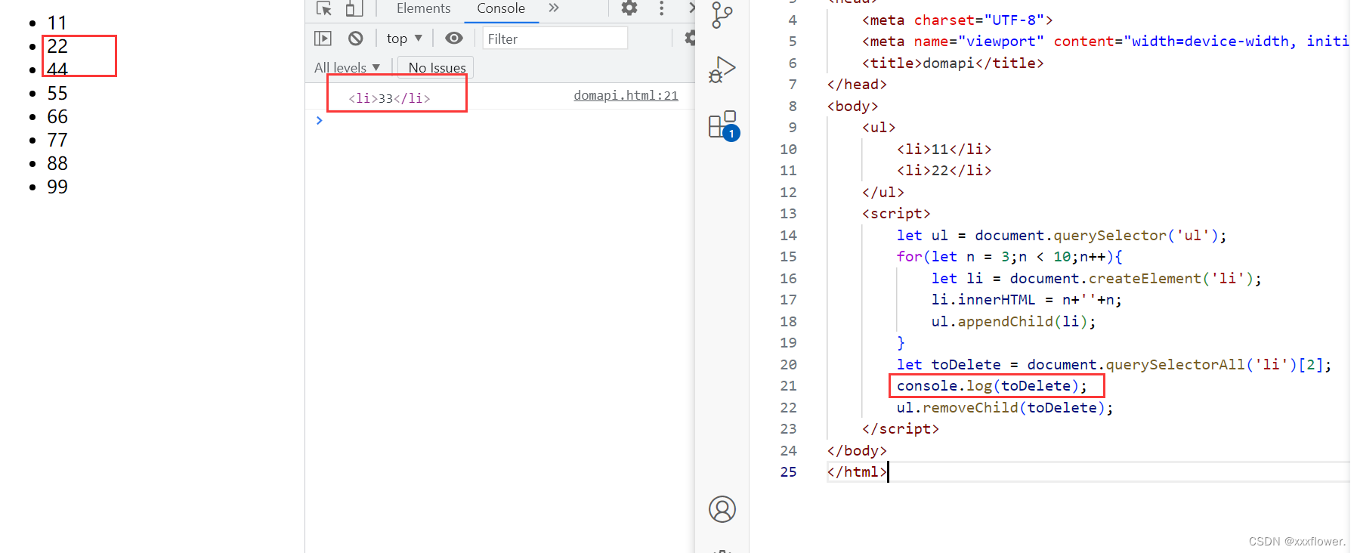This screenshot has width=1357, height=553.
Task: Click list item '99' on the web page
Action: pos(57,187)
